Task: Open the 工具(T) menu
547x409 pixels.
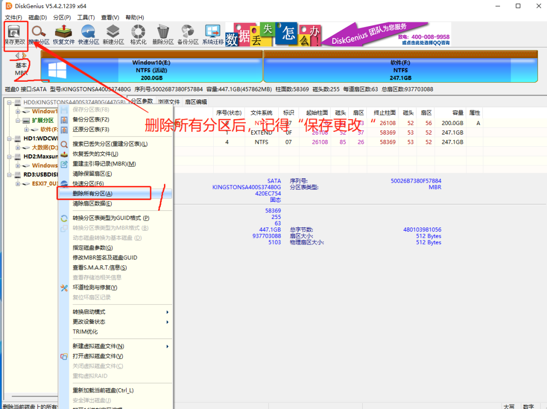Action: (86, 18)
